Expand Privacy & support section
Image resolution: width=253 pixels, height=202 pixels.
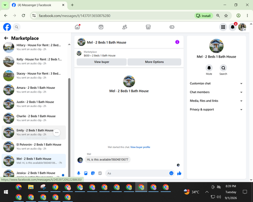tap(216, 110)
